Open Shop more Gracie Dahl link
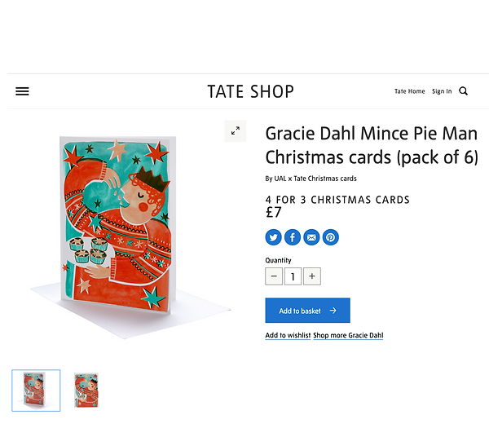Screen dimensions: 489x437 [348, 335]
